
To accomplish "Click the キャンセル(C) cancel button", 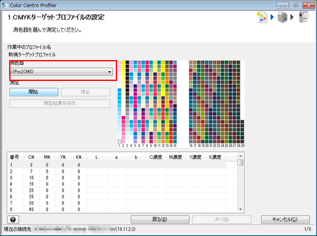I will pyautogui.click(x=285, y=219).
